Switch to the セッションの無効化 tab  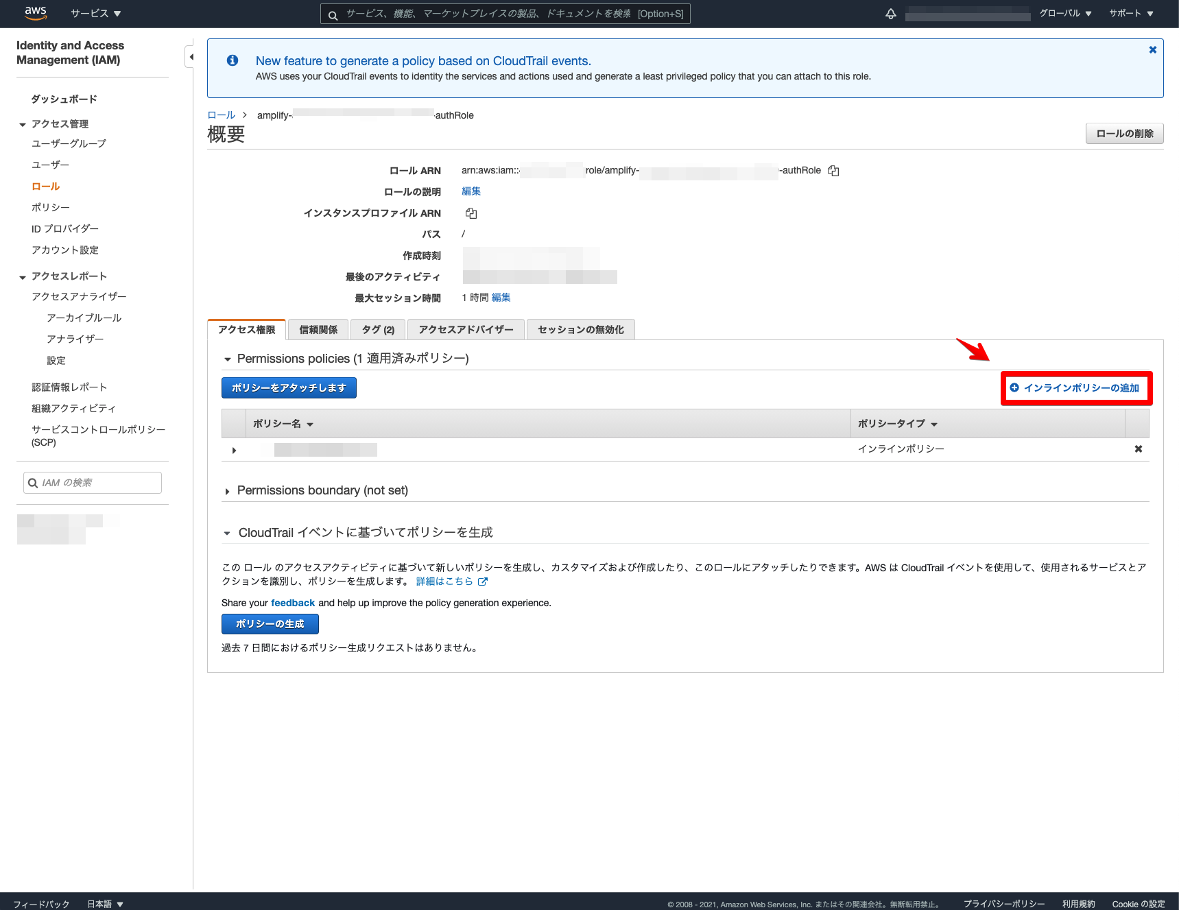(x=581, y=330)
